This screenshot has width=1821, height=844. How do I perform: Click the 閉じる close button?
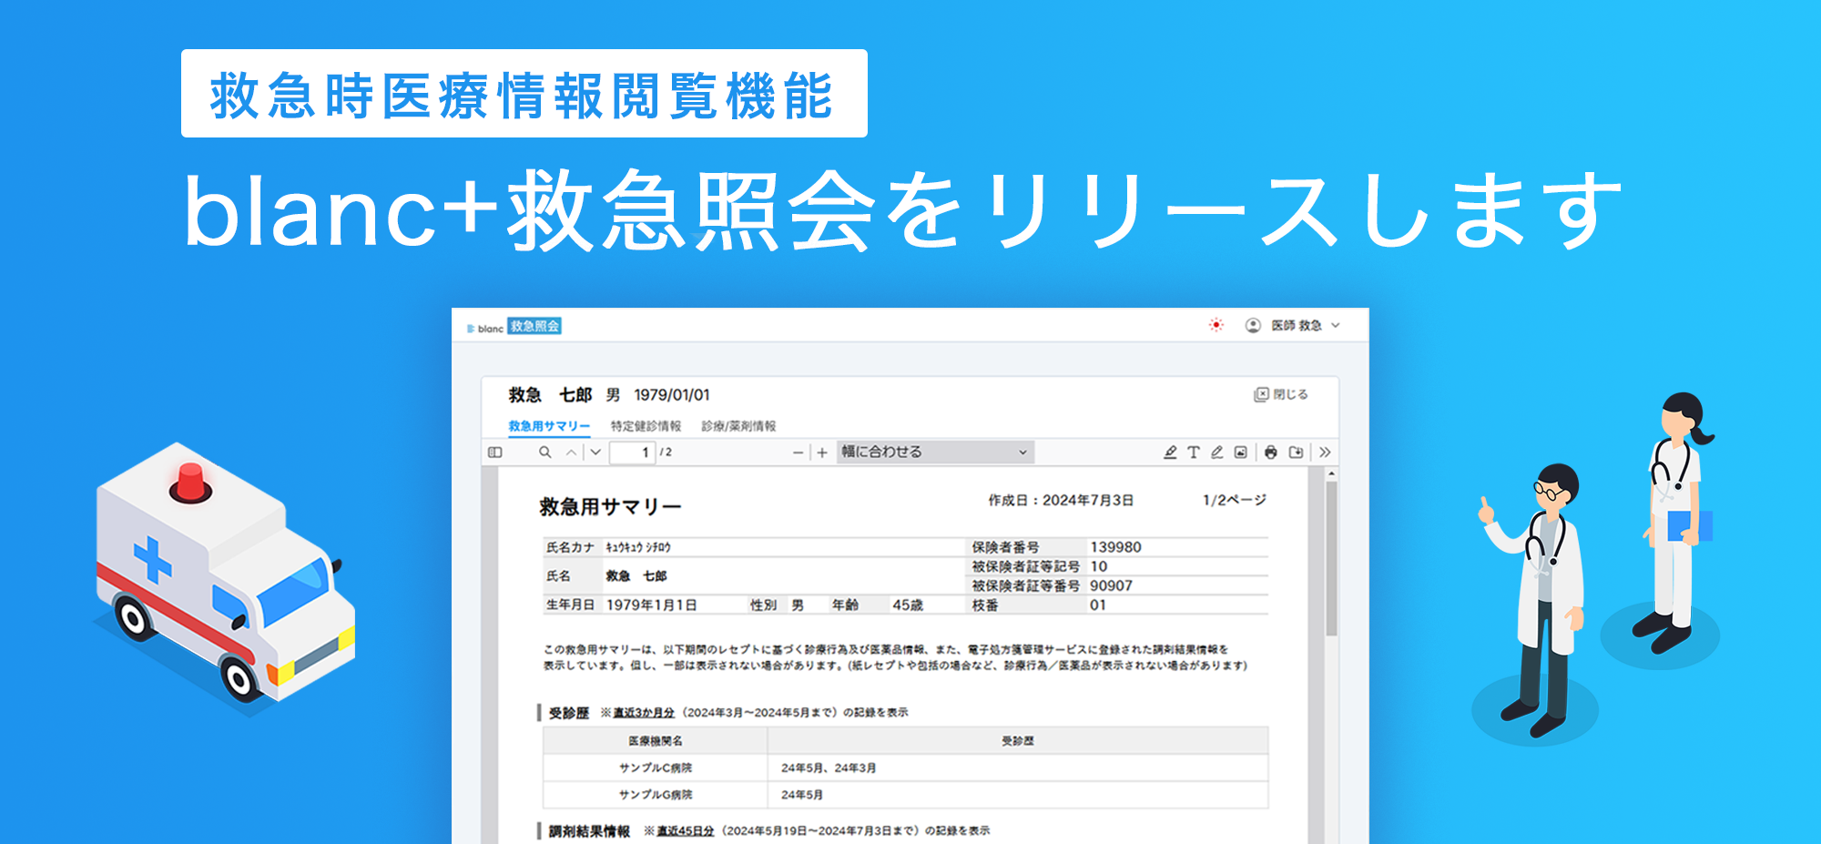click(1281, 394)
